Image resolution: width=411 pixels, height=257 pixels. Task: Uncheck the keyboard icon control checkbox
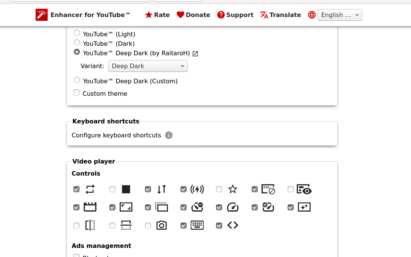tap(184, 226)
